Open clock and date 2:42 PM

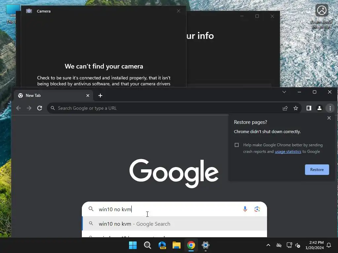pos(315,245)
